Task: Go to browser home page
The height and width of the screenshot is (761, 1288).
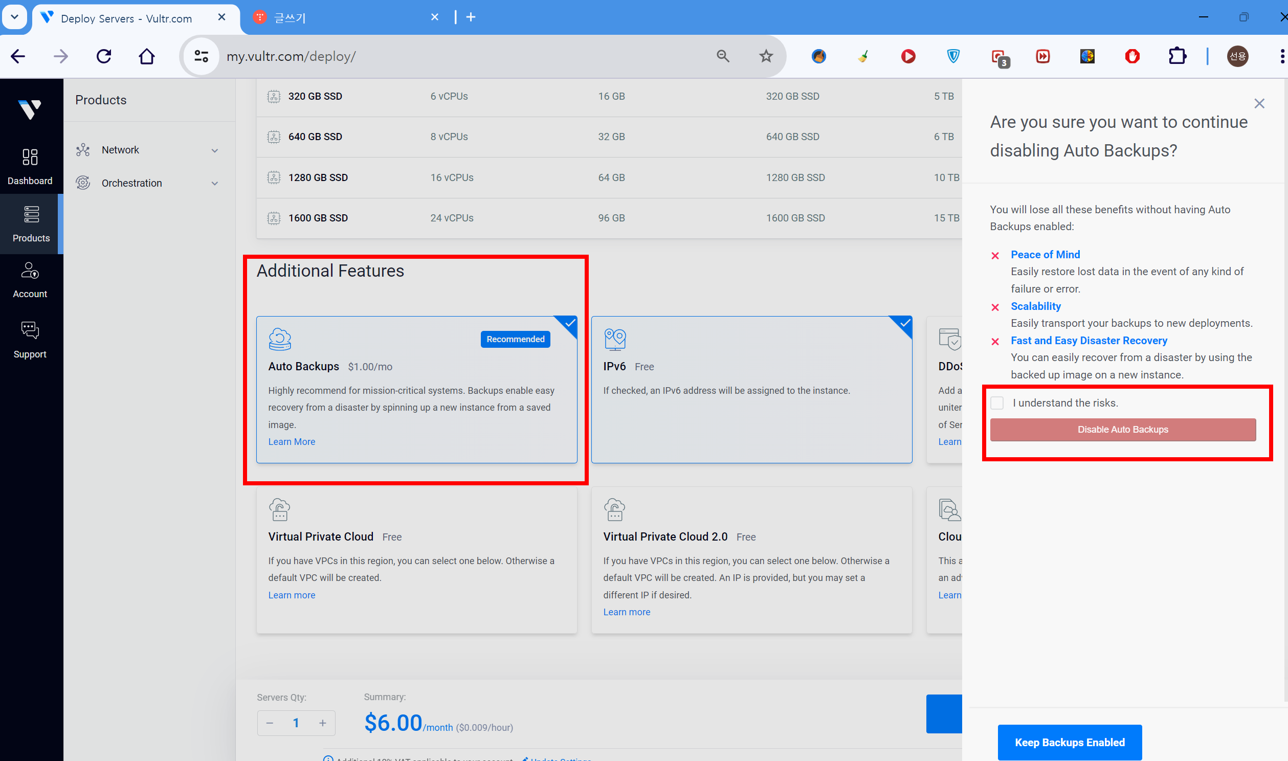Action: tap(147, 56)
